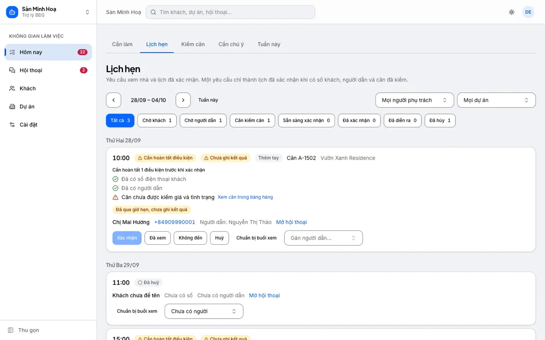The height and width of the screenshot is (340, 545).
Task: Switch to the Tuần này tab
Action: click(269, 44)
